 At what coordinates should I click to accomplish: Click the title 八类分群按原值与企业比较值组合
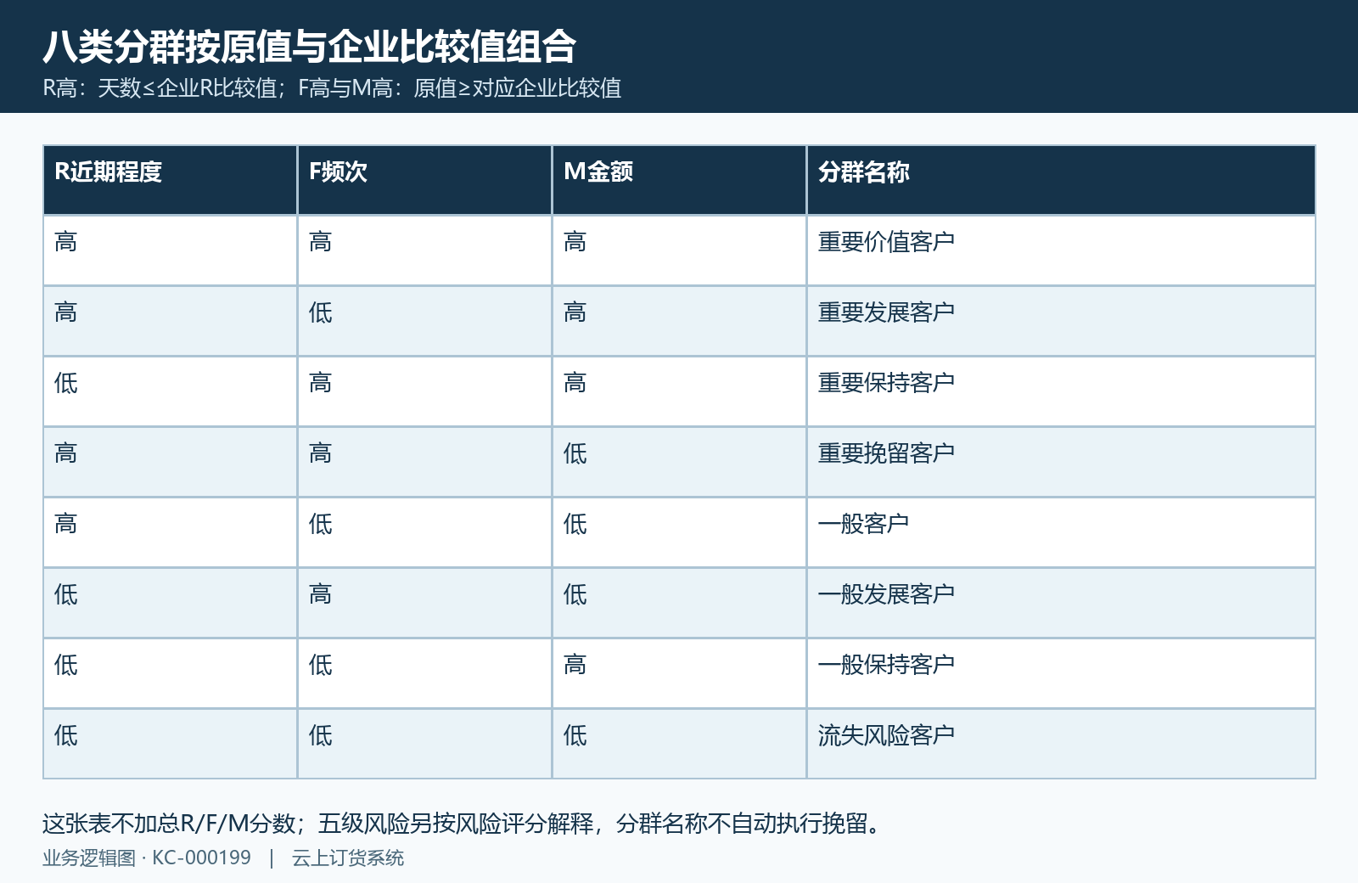click(310, 47)
